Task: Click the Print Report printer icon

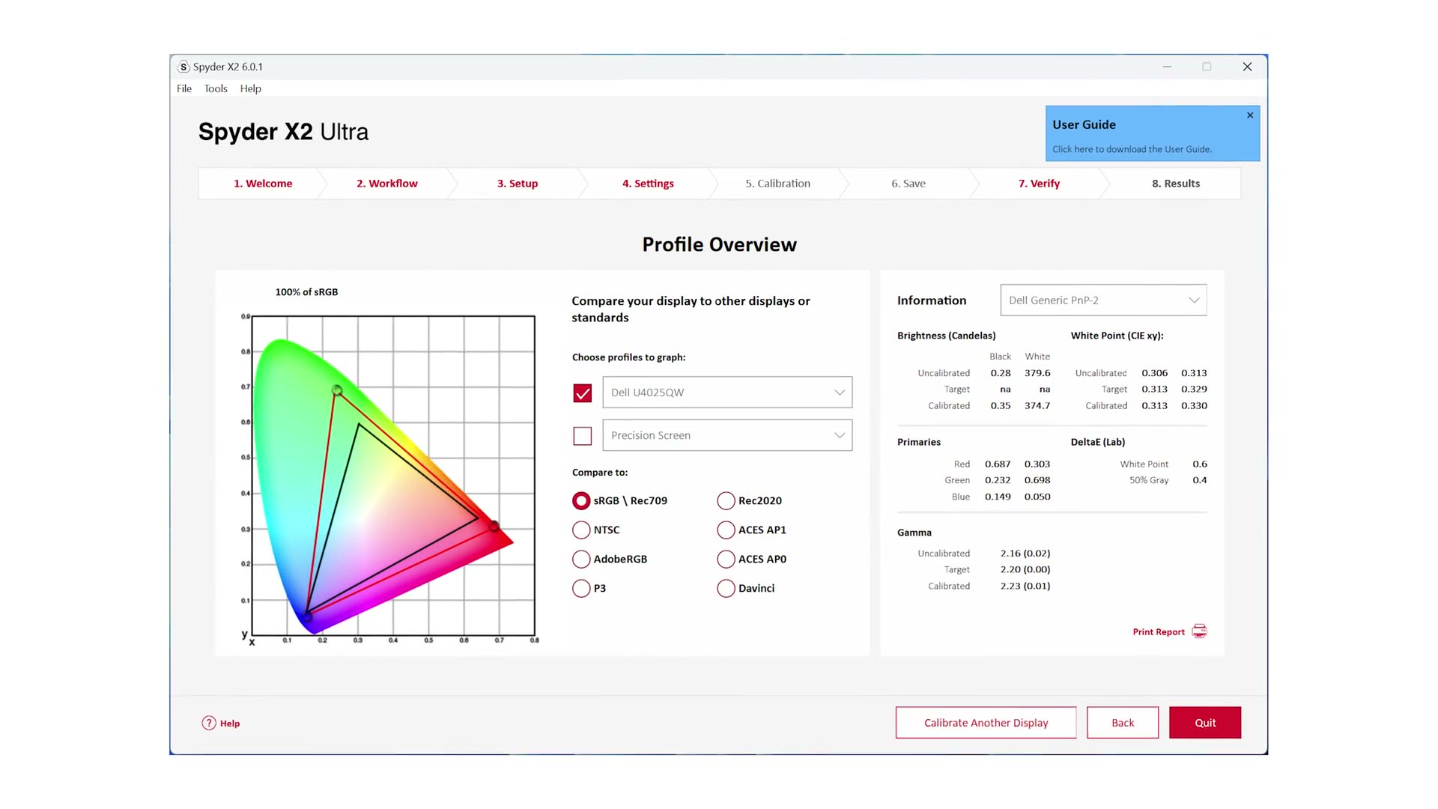Action: pyautogui.click(x=1199, y=631)
